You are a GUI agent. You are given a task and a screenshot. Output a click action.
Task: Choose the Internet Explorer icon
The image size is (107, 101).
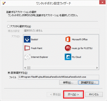coord(27,57)
